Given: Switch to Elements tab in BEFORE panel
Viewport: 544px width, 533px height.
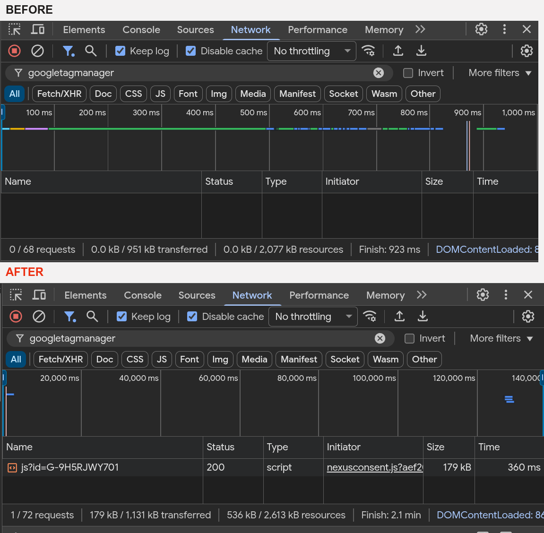Looking at the screenshot, I should click(84, 30).
